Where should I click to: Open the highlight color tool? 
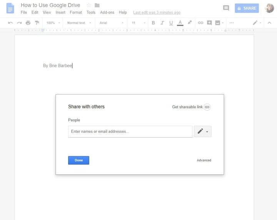(190, 23)
